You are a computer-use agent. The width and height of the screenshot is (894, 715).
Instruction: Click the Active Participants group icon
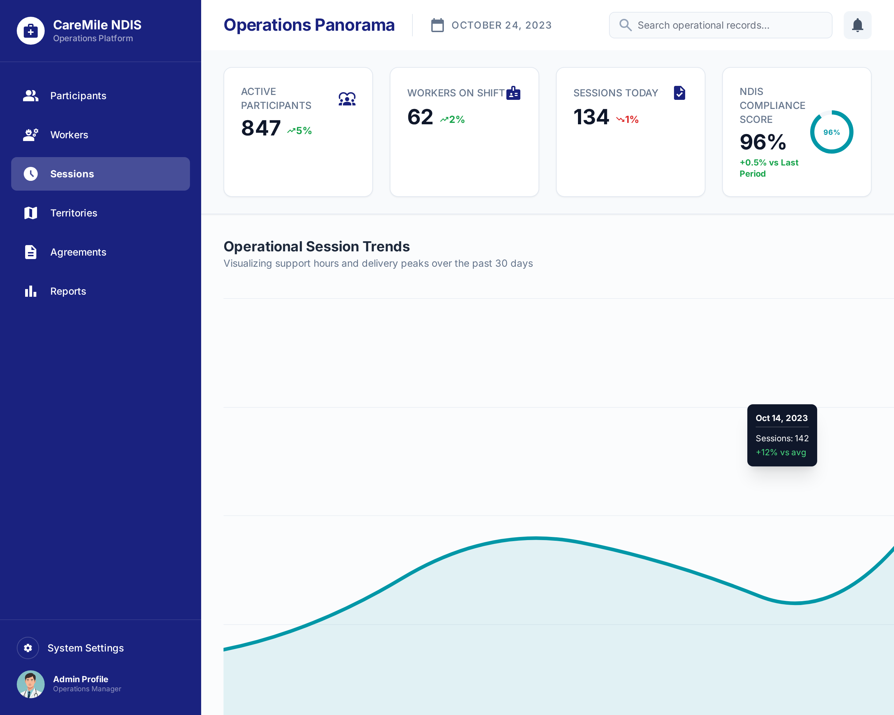[x=347, y=99]
